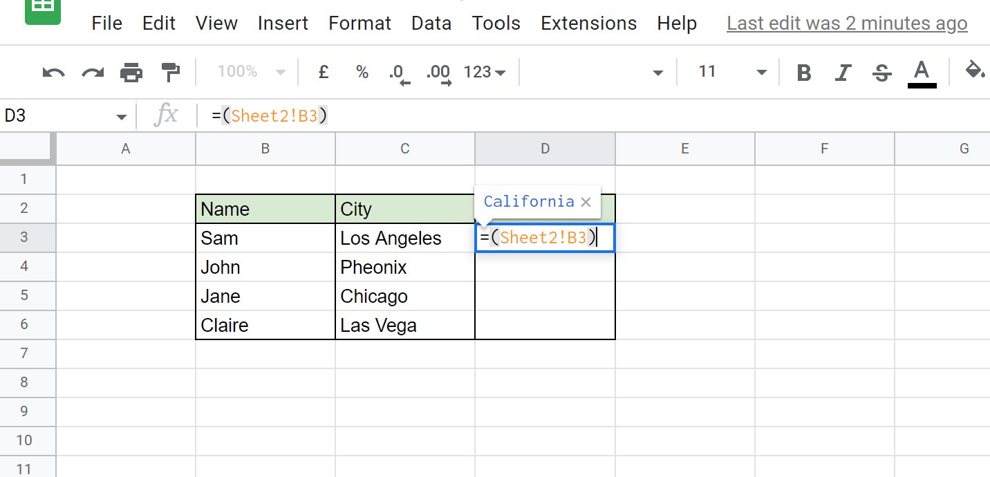The width and height of the screenshot is (990, 477).
Task: Decrease decimal places button
Action: tap(399, 73)
